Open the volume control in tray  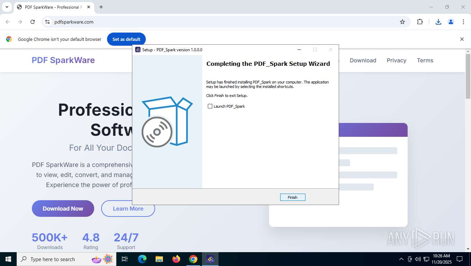pyautogui.click(x=418, y=259)
